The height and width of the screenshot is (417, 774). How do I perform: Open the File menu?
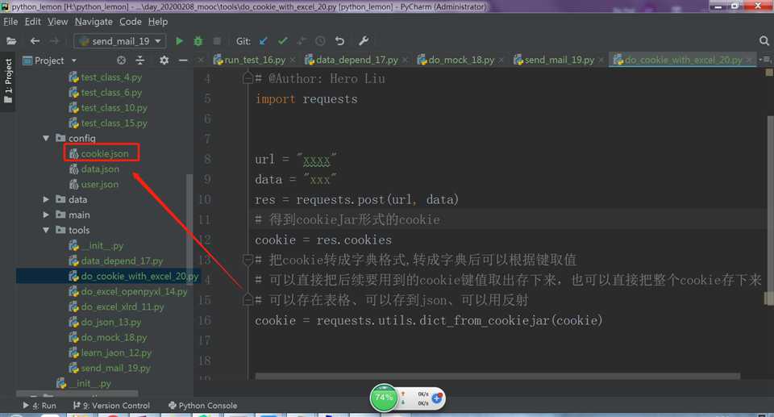coord(10,22)
